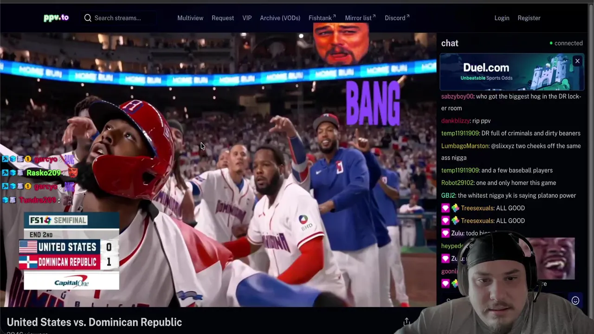Screen dimensions: 594x334
Task: Open Archive (VODs)
Action: [280, 18]
